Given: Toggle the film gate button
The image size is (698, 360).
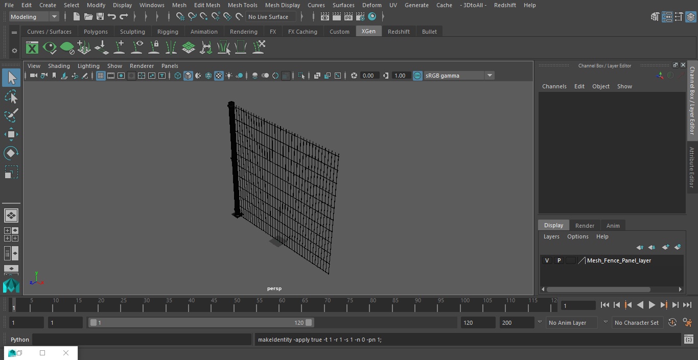Looking at the screenshot, I should 111,76.
